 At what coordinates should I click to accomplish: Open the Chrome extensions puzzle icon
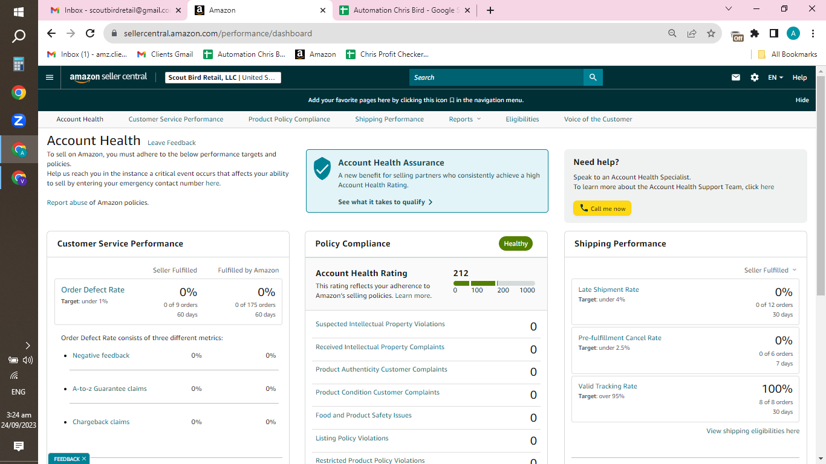(x=755, y=33)
